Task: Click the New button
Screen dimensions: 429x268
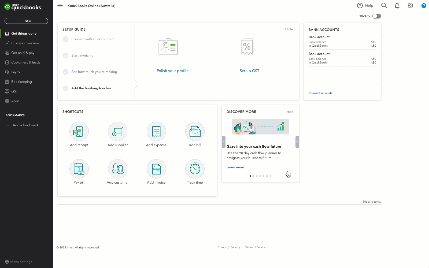Action: [26, 21]
